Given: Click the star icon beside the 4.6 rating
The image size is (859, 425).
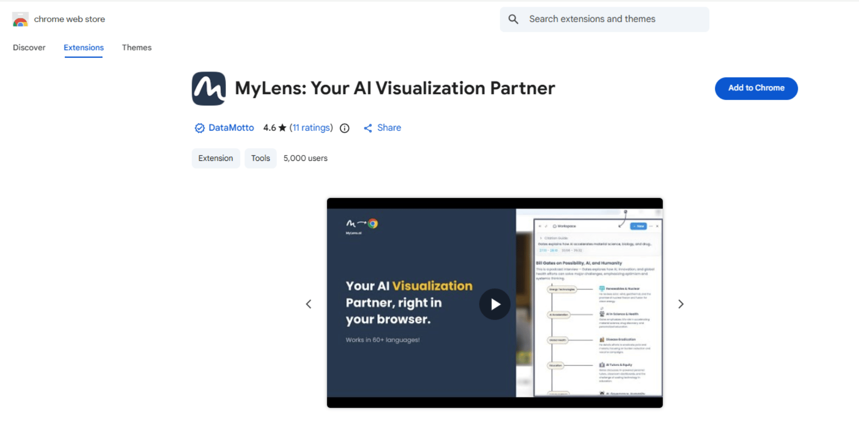Looking at the screenshot, I should click(x=283, y=128).
